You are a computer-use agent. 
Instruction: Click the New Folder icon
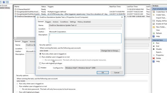click(x=154, y=27)
